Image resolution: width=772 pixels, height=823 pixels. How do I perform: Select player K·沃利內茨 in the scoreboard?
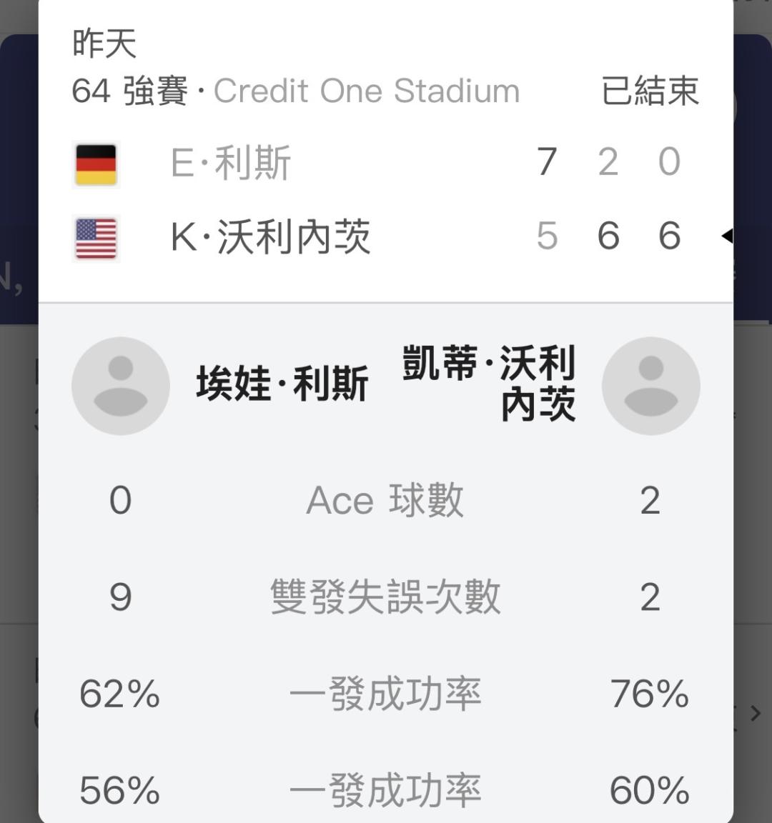pyautogui.click(x=270, y=237)
